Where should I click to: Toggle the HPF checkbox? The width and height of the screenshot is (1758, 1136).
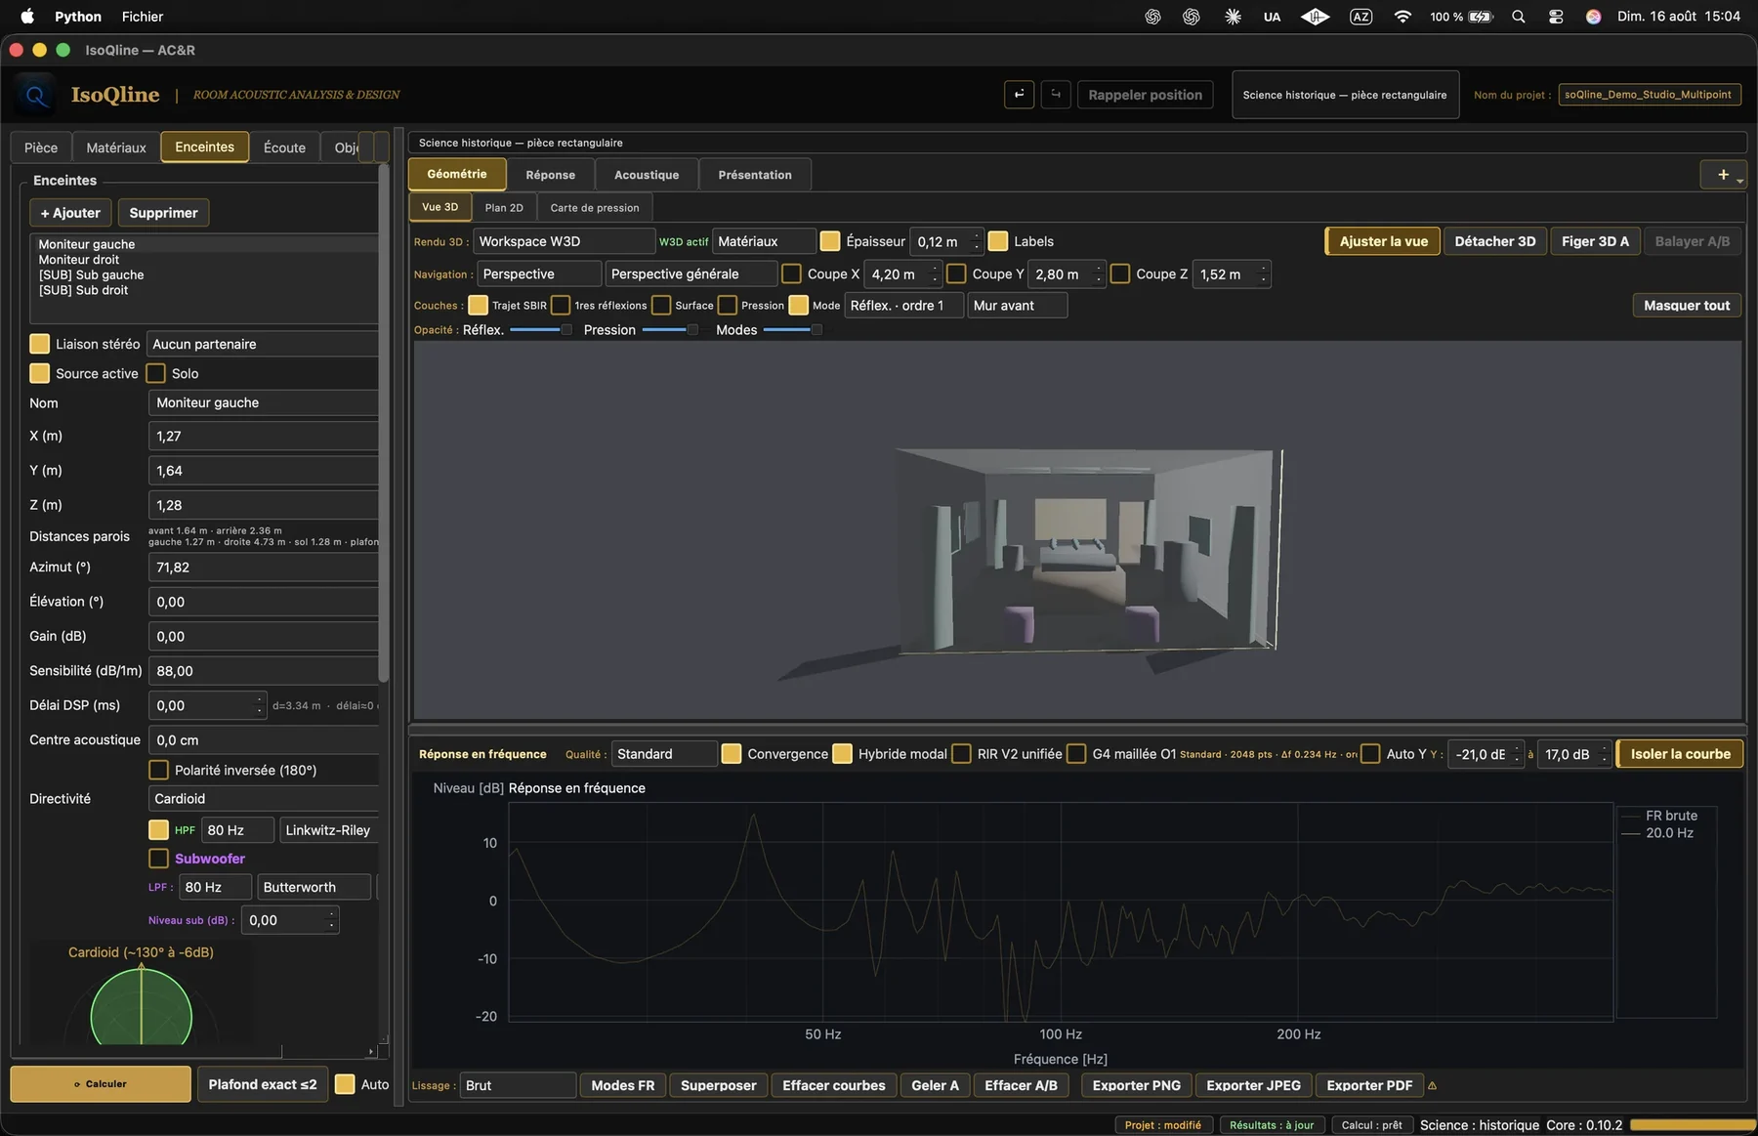click(158, 829)
